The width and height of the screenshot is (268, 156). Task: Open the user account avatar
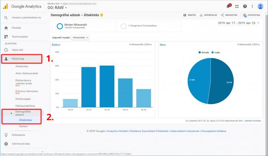[x=260, y=6]
